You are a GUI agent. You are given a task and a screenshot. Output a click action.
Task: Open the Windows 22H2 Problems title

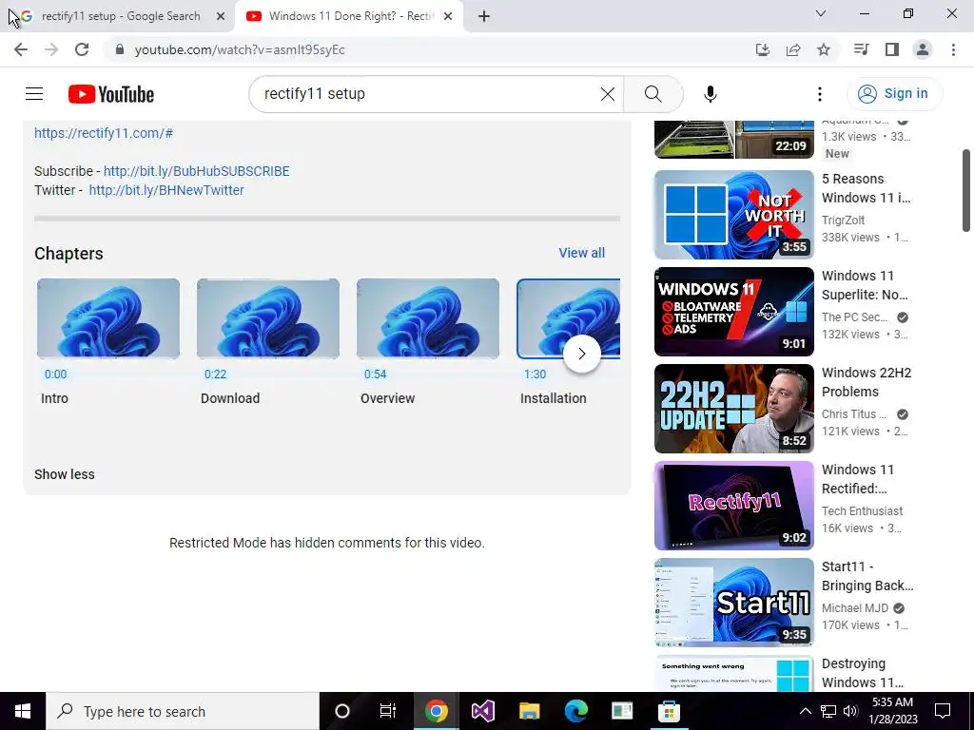(x=867, y=382)
